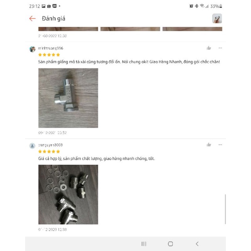Tap the Android home button
The image size is (251, 251).
(x=170, y=244)
